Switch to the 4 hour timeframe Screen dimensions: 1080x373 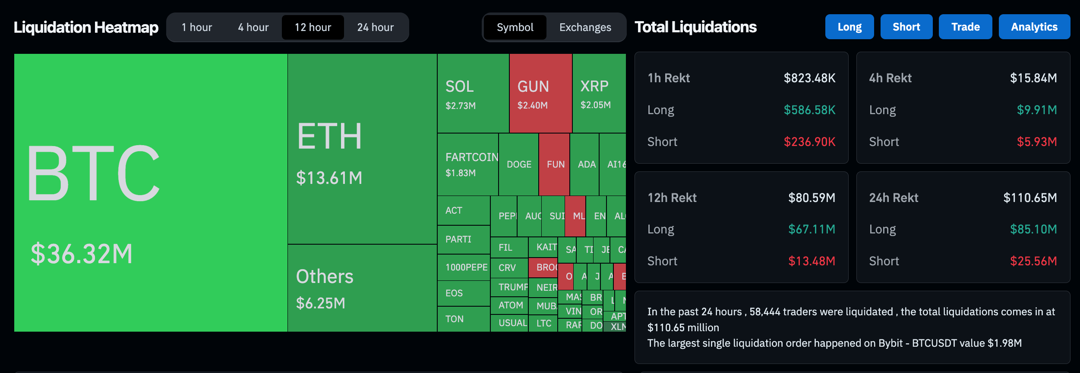pos(253,27)
